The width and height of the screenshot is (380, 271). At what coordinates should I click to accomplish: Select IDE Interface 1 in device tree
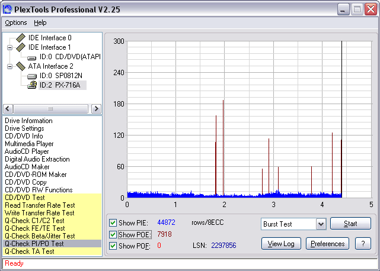[49, 47]
